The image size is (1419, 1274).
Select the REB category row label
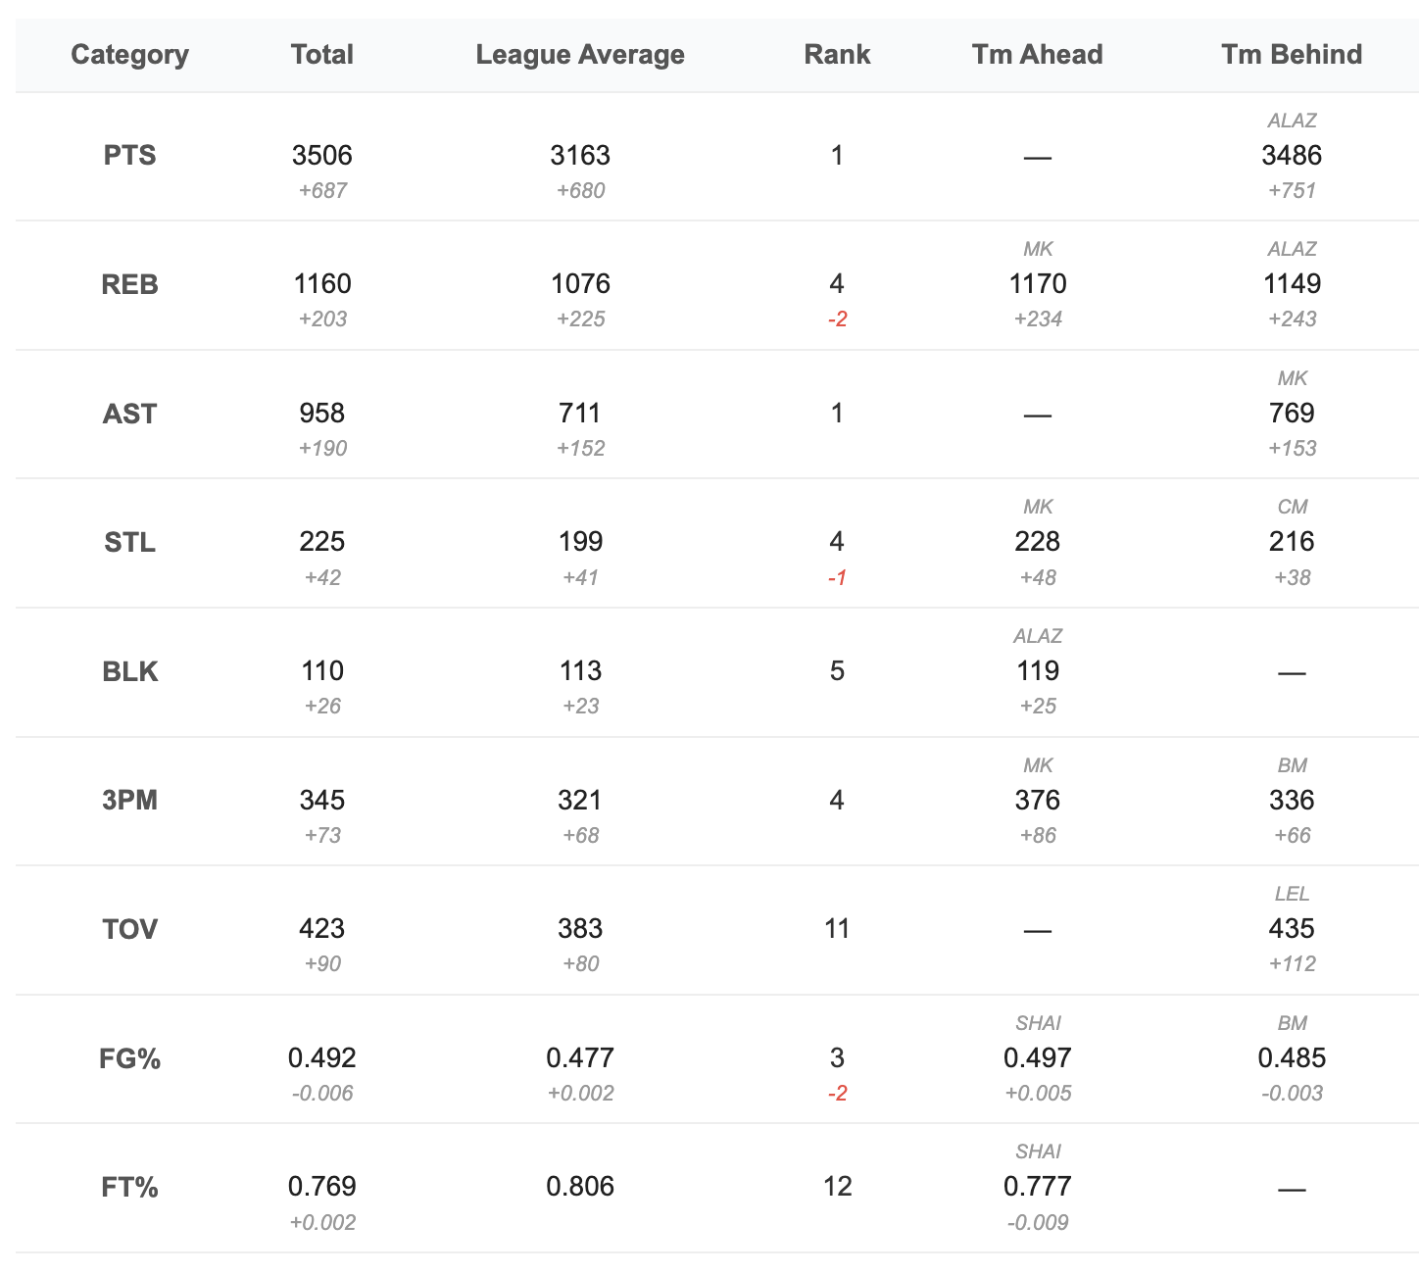coord(129,284)
